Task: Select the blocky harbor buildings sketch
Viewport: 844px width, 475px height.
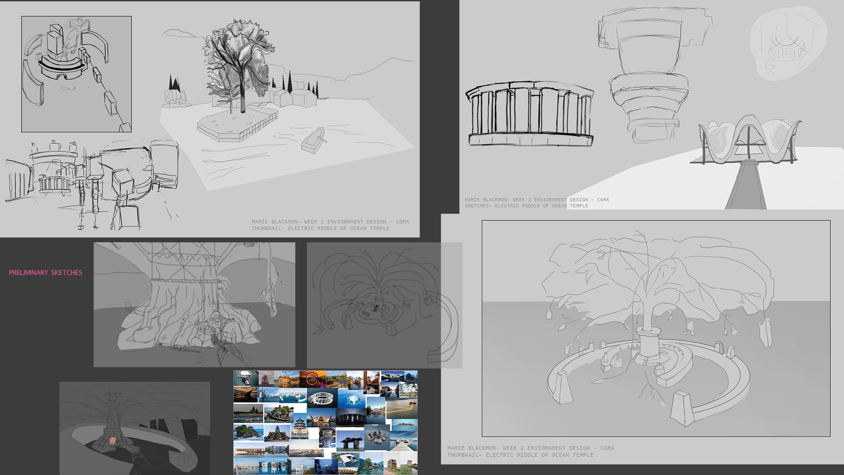Action: click(92, 185)
